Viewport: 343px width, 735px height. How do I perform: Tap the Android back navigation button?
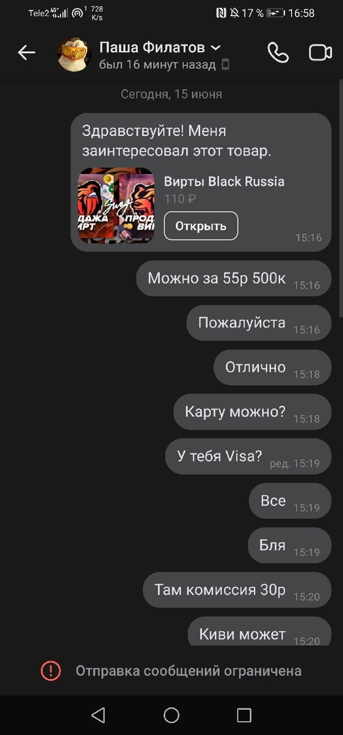(98, 715)
